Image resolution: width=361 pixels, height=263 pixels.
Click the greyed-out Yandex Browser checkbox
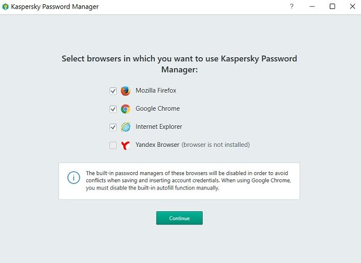pos(113,145)
